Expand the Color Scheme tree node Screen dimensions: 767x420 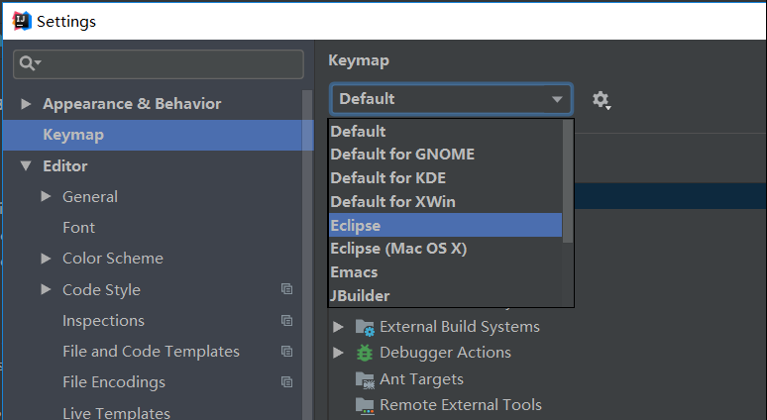(46, 259)
